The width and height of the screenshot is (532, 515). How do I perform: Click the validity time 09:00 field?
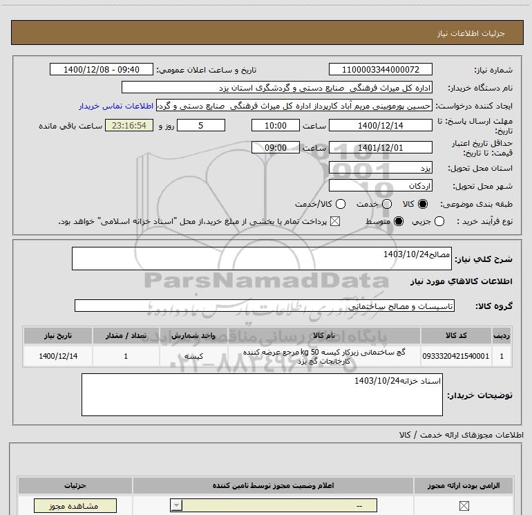[276, 148]
